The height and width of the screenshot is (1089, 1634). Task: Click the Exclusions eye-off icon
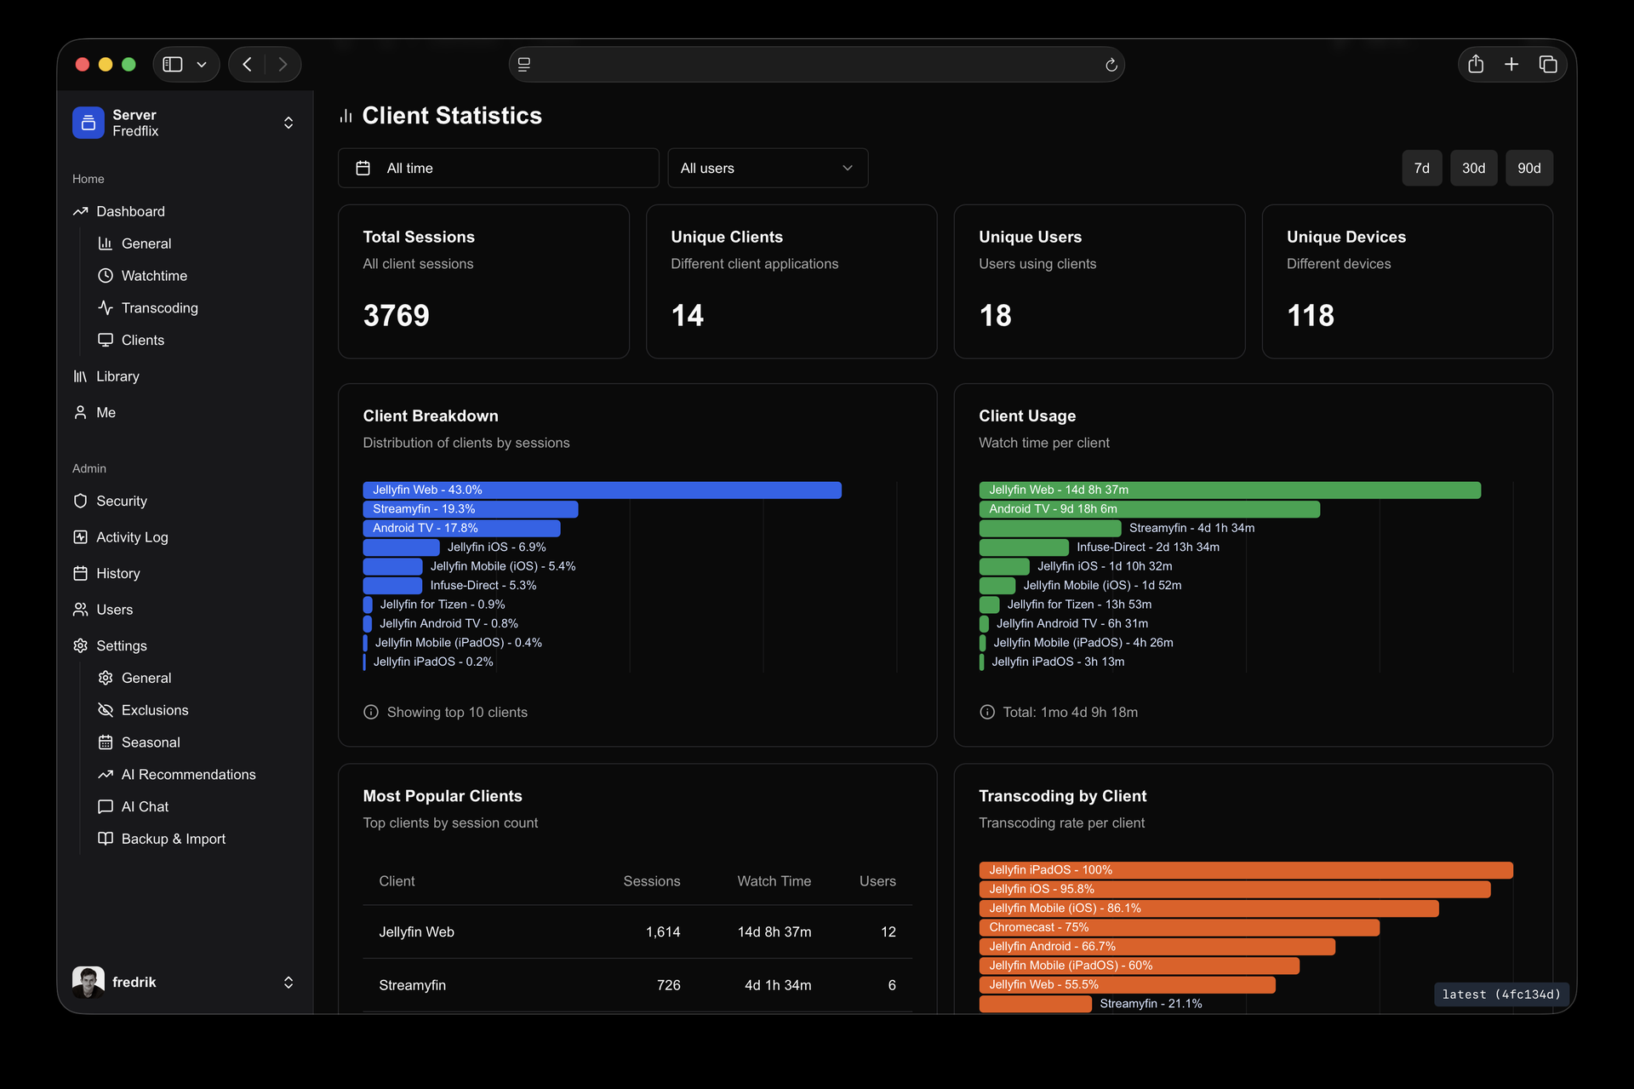pos(106,710)
